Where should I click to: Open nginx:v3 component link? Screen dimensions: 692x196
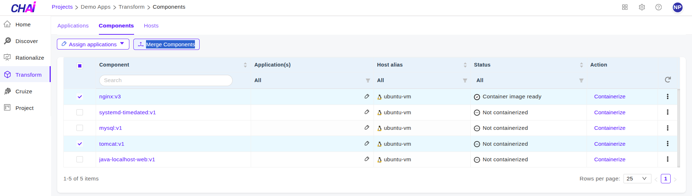[110, 97]
